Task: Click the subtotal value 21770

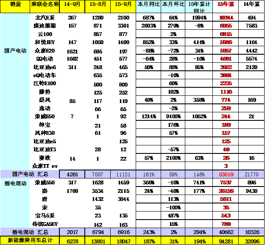Action: coord(251,174)
